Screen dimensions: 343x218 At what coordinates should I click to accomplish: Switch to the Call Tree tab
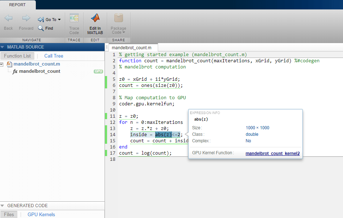[x=54, y=56]
